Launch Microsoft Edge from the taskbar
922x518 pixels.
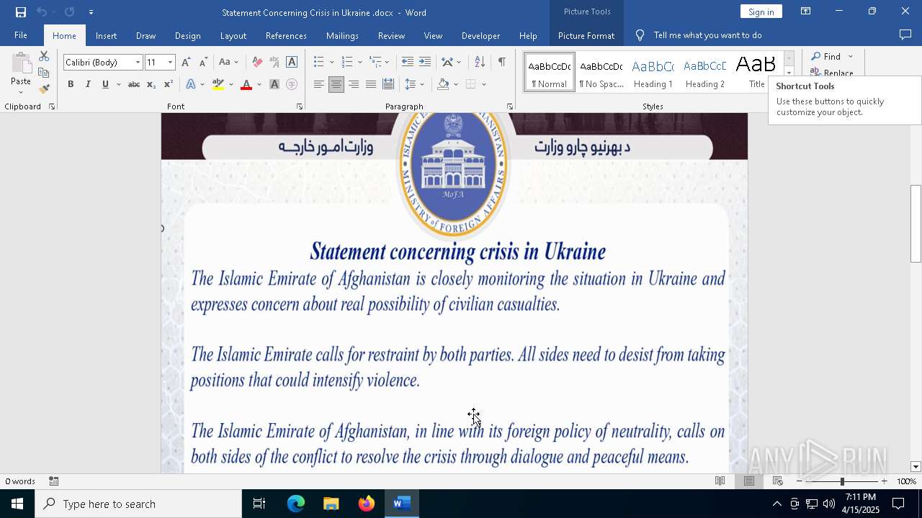(296, 504)
